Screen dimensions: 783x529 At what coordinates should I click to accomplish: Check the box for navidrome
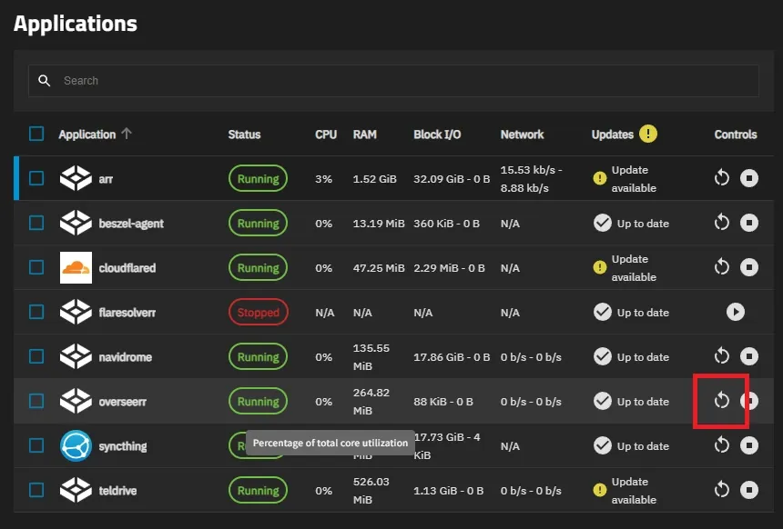(x=36, y=356)
